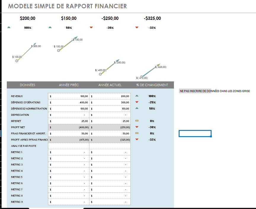The width and height of the screenshot is (256, 209).
Task: Click the red triangle beside -32% PROFIT APRES
Action: click(137, 139)
